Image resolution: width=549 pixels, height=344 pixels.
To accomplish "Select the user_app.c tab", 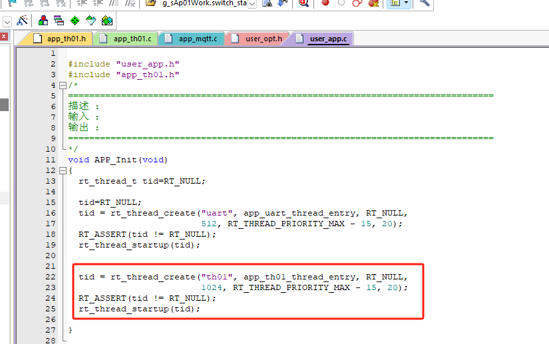I will [322, 39].
